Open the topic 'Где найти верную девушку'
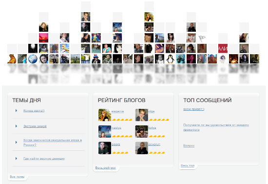Viewport: 268px width, 184px height. click(44, 159)
